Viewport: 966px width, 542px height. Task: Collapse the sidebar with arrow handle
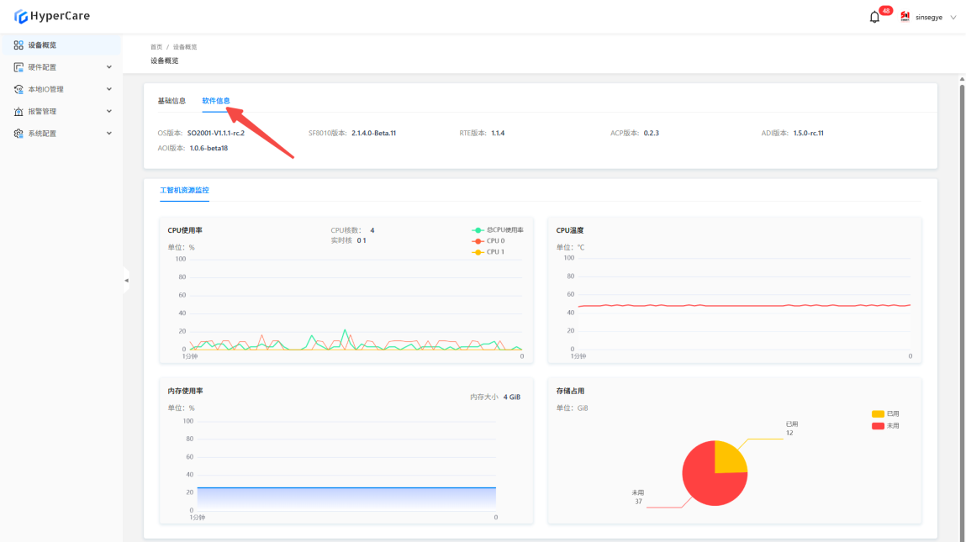[x=126, y=280]
